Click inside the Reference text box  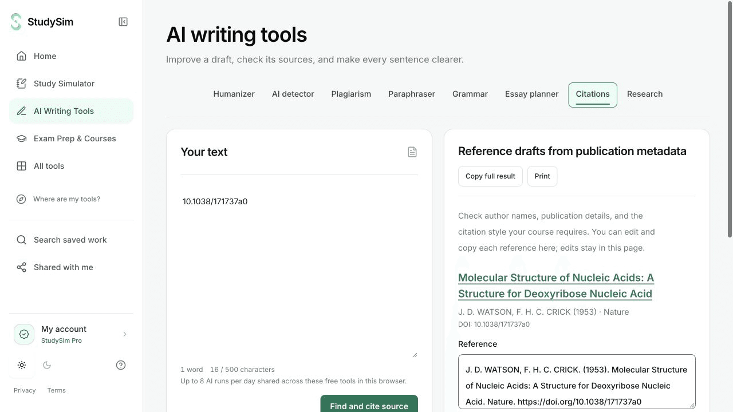tap(577, 382)
